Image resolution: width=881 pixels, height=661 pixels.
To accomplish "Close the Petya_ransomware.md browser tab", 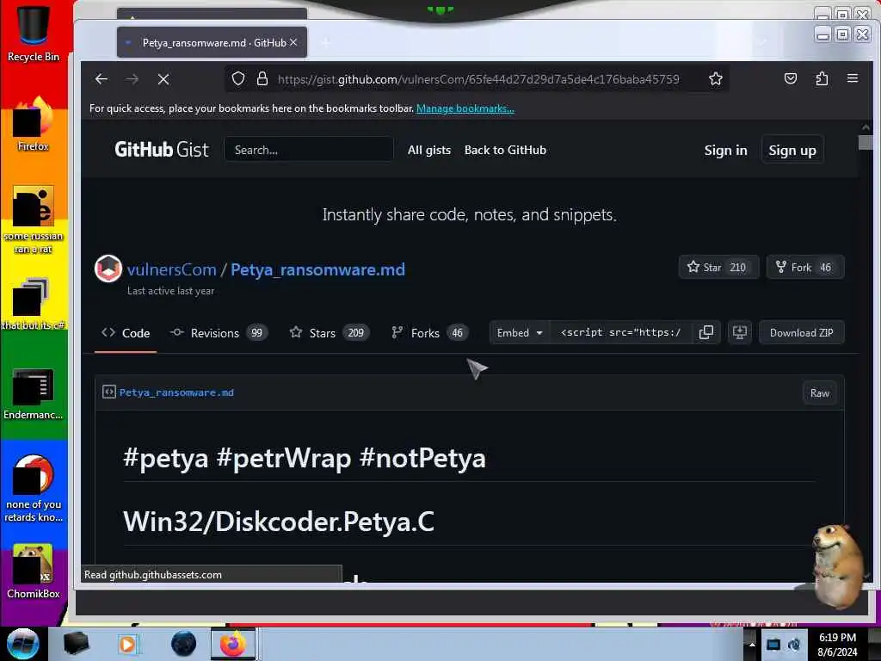I will pyautogui.click(x=293, y=43).
